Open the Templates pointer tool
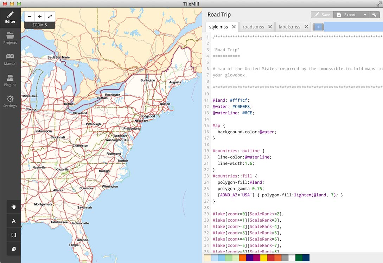 pos(14,207)
